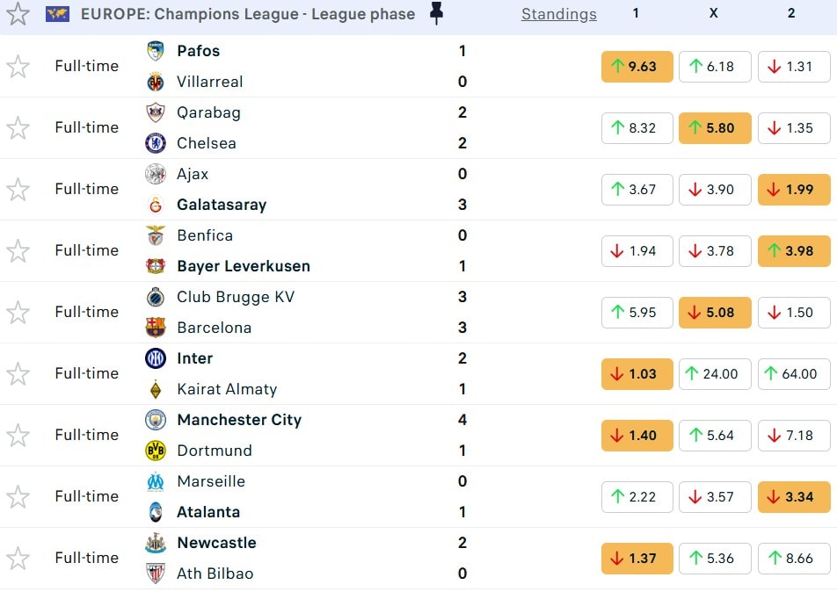This screenshot has width=837, height=599.
Task: Toggle favorite for Ajax vs Galatasaray
Action: pos(18,189)
